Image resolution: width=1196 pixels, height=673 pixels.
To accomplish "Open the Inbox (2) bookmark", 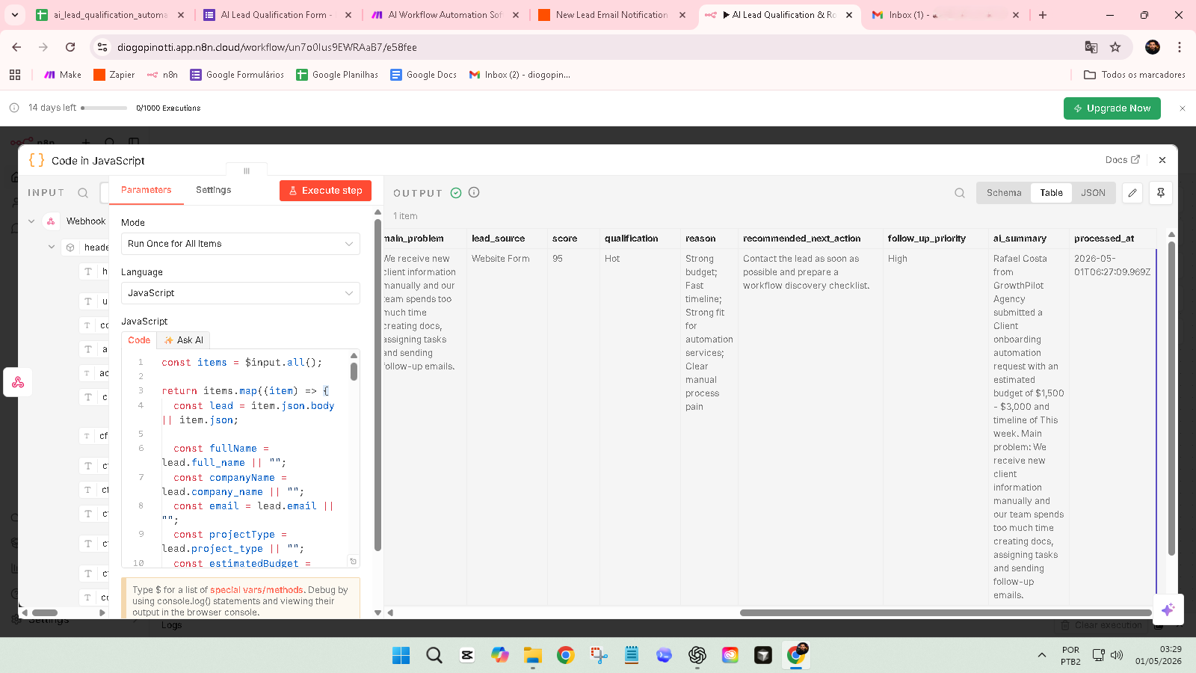I will 520,75.
